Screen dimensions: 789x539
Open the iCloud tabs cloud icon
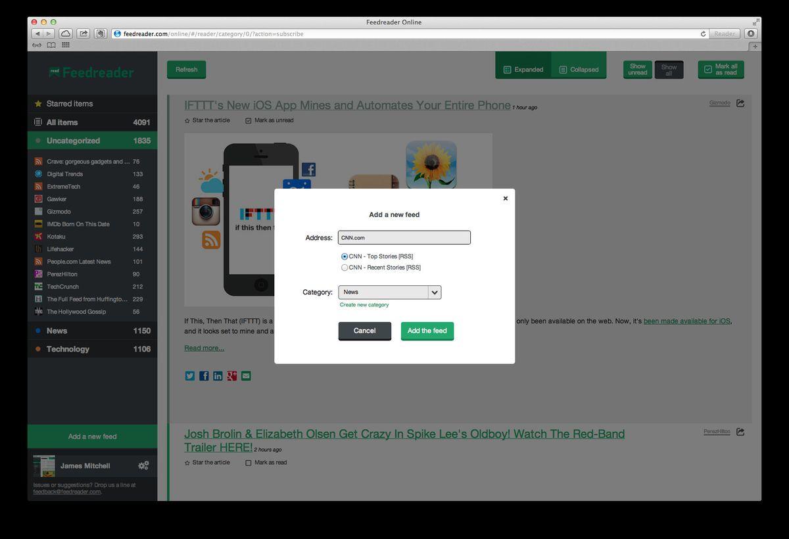tap(66, 34)
